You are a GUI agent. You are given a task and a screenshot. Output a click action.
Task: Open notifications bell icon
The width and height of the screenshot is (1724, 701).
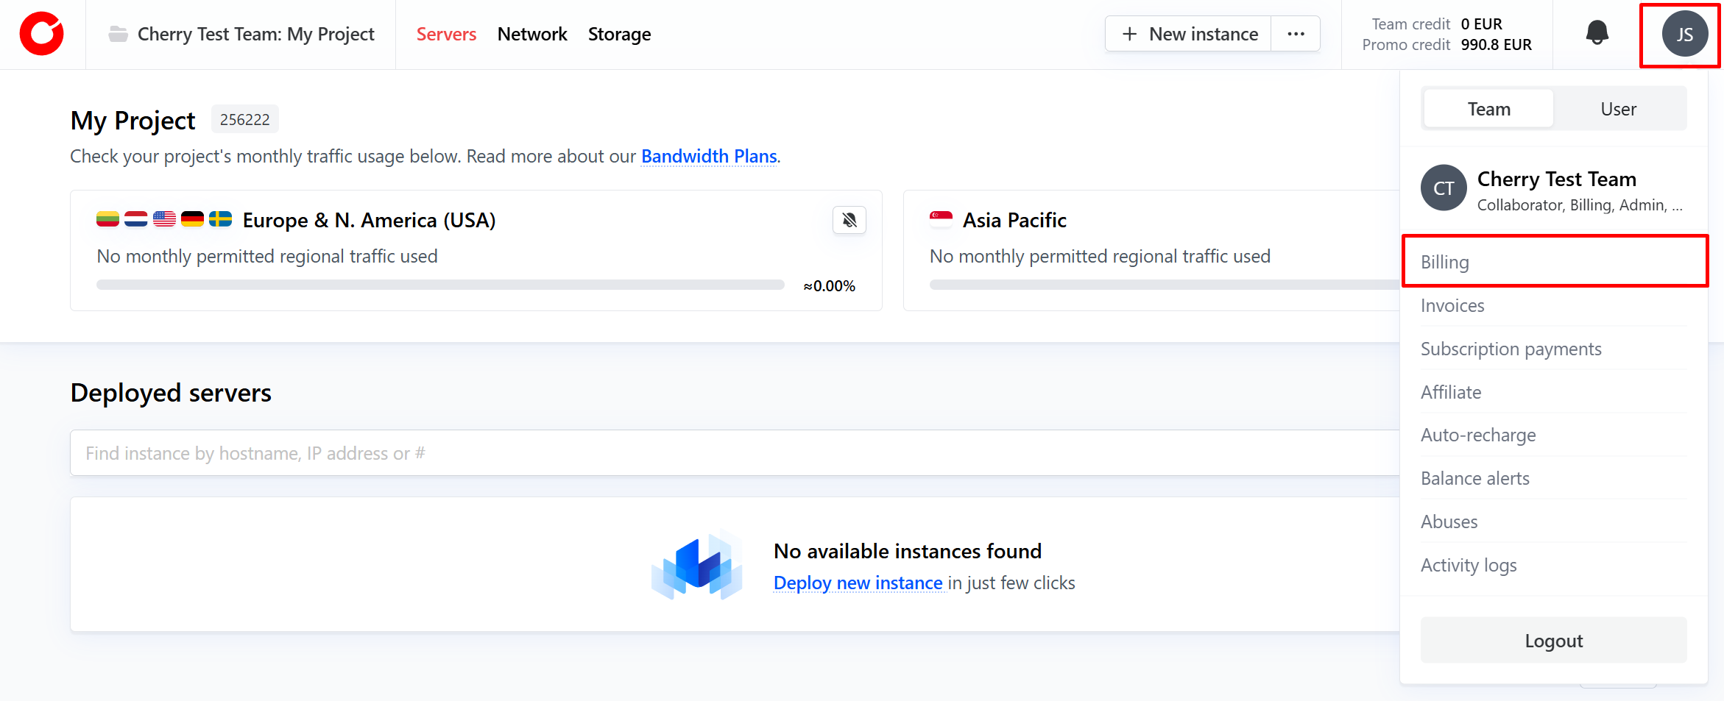(x=1597, y=33)
